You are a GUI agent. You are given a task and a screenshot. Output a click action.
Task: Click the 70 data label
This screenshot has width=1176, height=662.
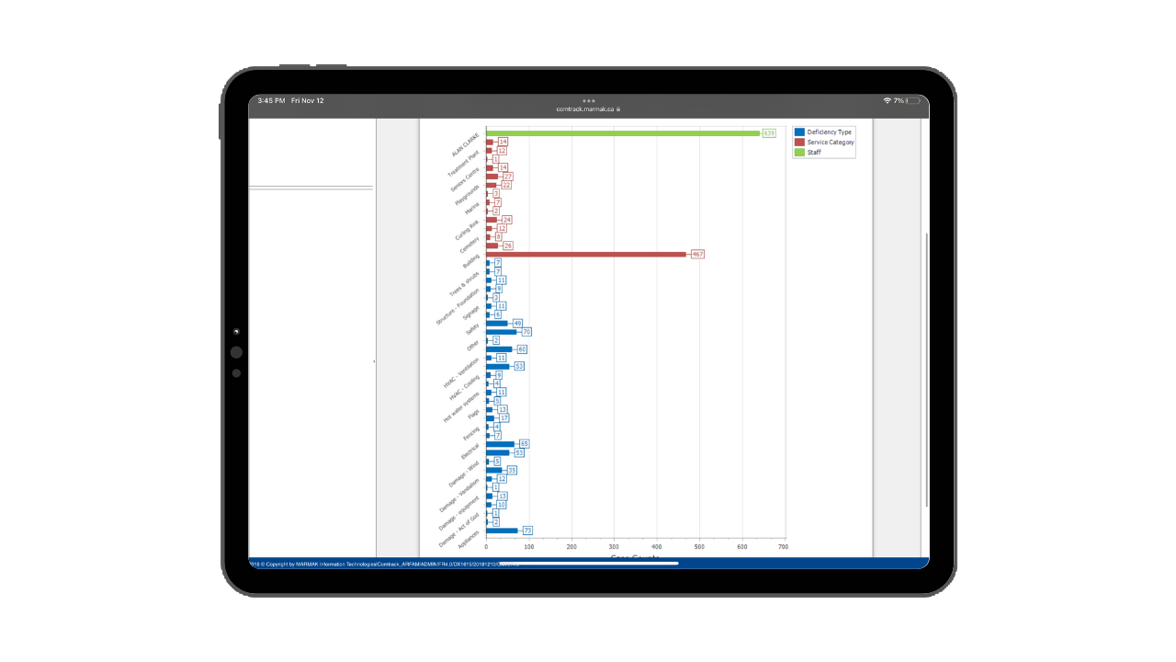pyautogui.click(x=526, y=332)
